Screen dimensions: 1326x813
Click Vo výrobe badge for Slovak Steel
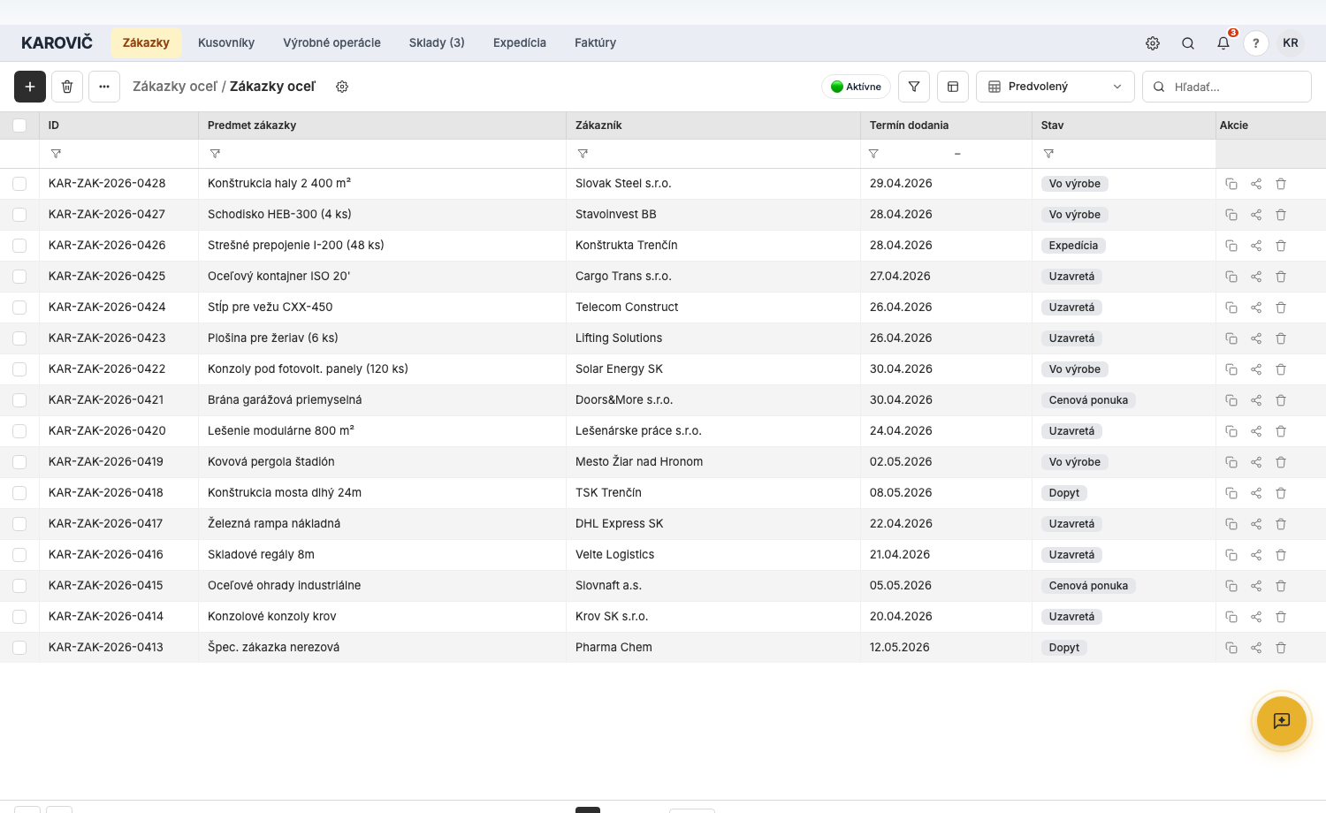1075,184
